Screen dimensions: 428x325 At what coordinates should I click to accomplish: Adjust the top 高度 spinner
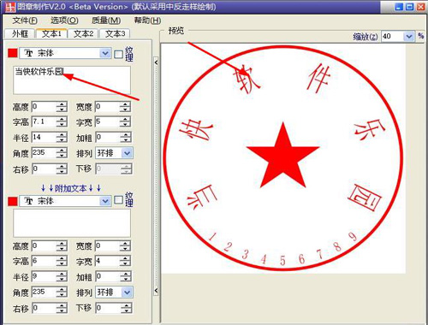tap(62, 107)
